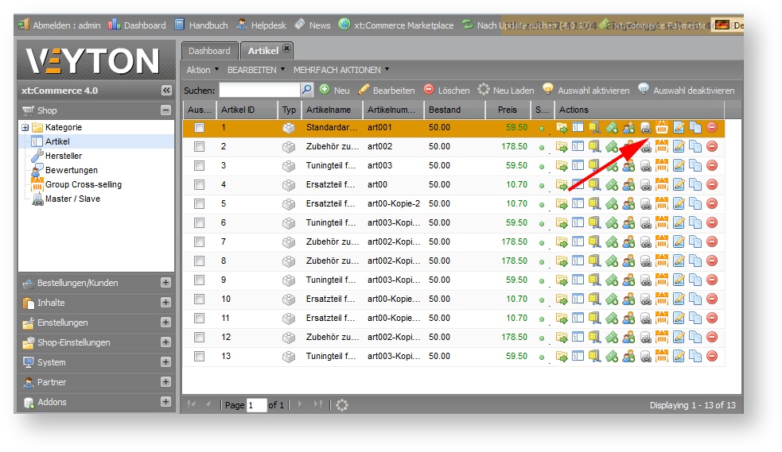Image resolution: width=782 pixels, height=452 pixels.
Task: Click the orange basket icon for article 7
Action: tap(661, 241)
